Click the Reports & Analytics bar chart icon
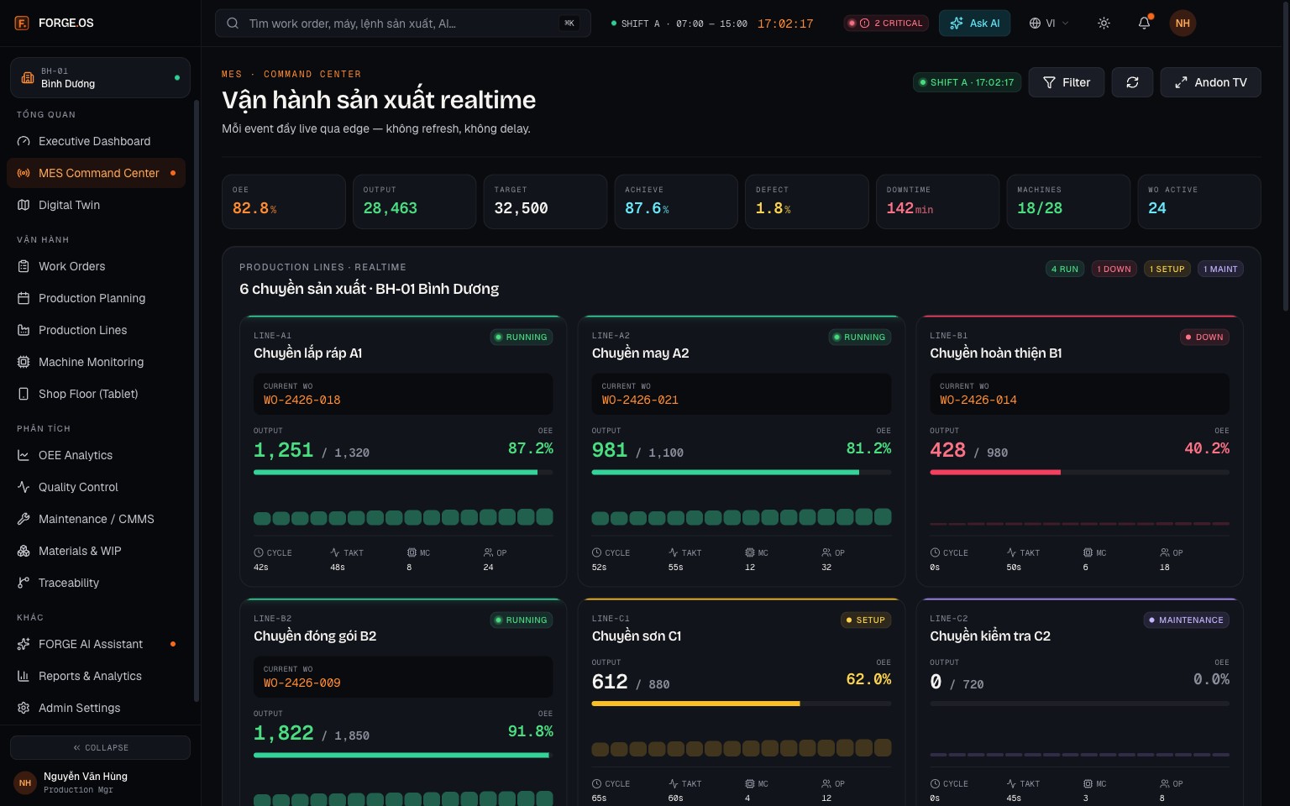Screen dimensions: 1290x806 tap(24, 676)
